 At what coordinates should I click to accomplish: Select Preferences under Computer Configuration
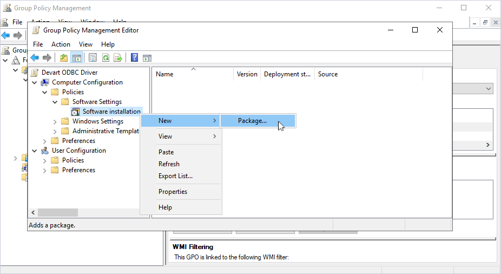pyautogui.click(x=78, y=141)
